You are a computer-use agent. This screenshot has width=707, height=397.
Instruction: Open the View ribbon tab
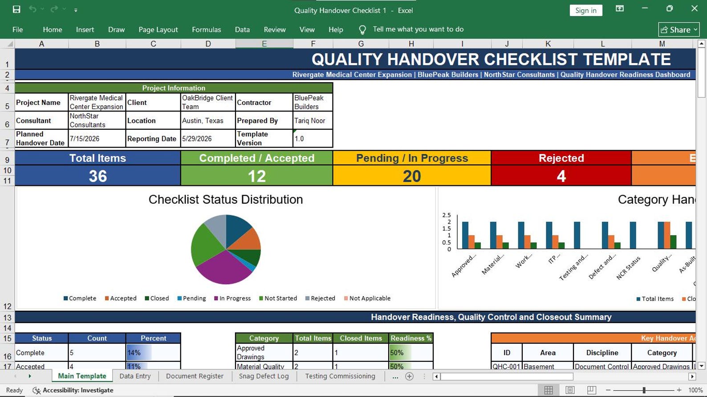coord(307,30)
